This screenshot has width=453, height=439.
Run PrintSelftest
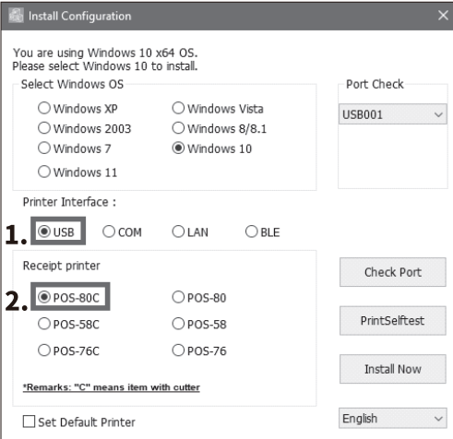[393, 321]
